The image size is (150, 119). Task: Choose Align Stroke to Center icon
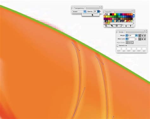[127, 42]
